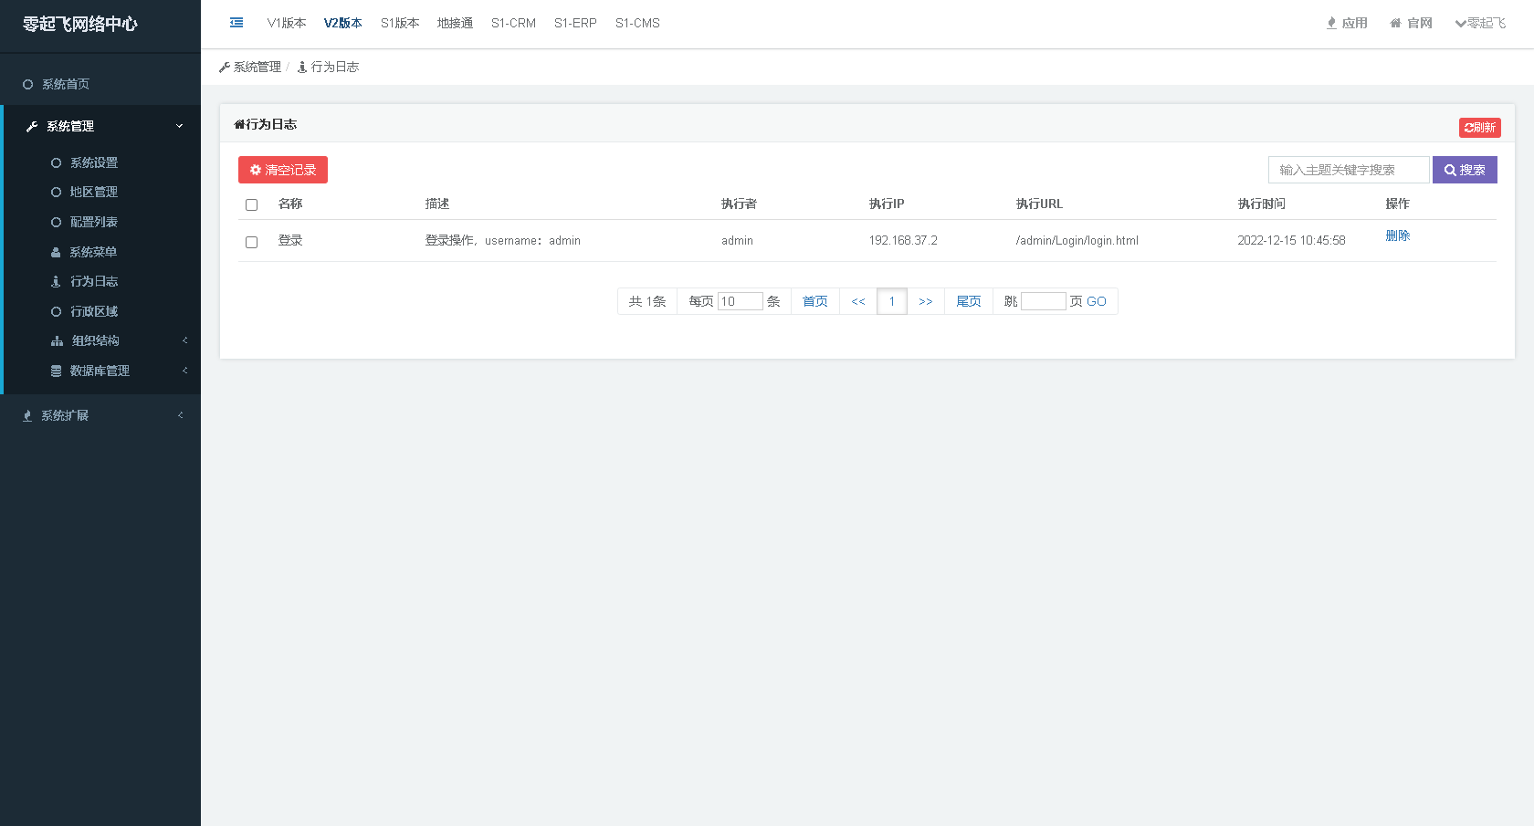Switch to S1-CRM tab
The image size is (1534, 826).
pos(513,23)
